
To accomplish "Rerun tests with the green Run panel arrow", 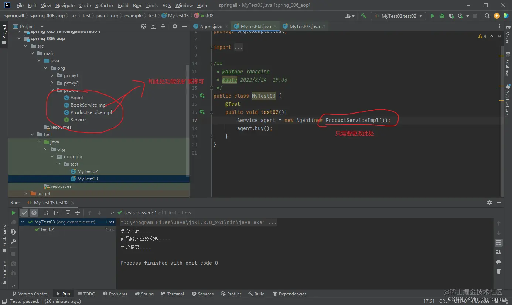I will pyautogui.click(x=13, y=213).
